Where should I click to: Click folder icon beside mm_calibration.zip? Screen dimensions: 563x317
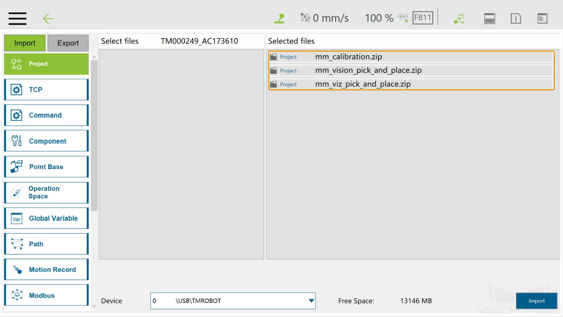(274, 57)
